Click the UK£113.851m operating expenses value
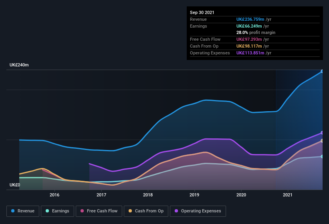The height and width of the screenshot is (224, 329). click(x=250, y=53)
